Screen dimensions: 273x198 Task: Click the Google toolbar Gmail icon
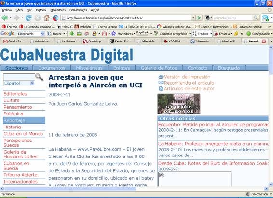point(104,34)
